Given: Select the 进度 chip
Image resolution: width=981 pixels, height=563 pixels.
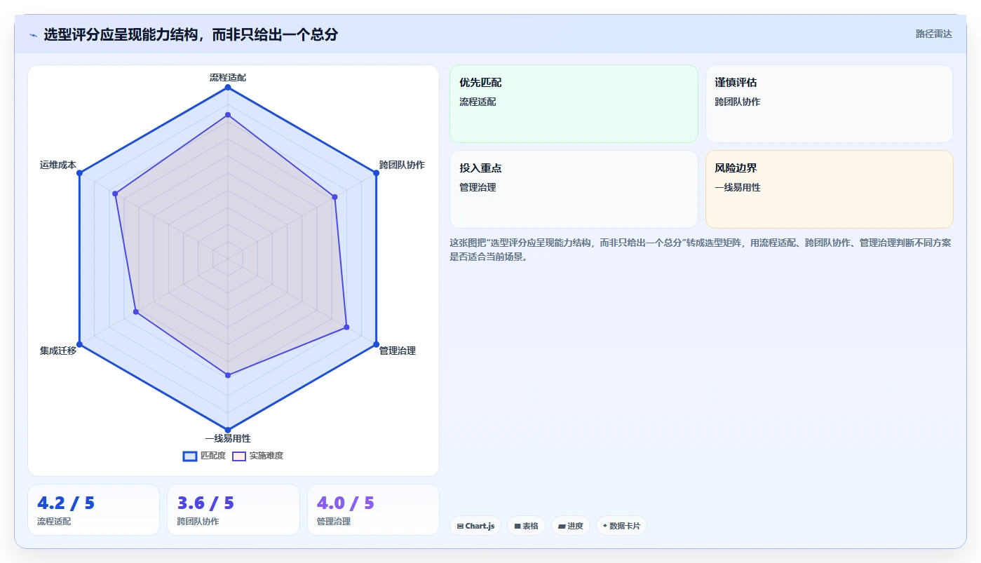Looking at the screenshot, I should tap(570, 526).
